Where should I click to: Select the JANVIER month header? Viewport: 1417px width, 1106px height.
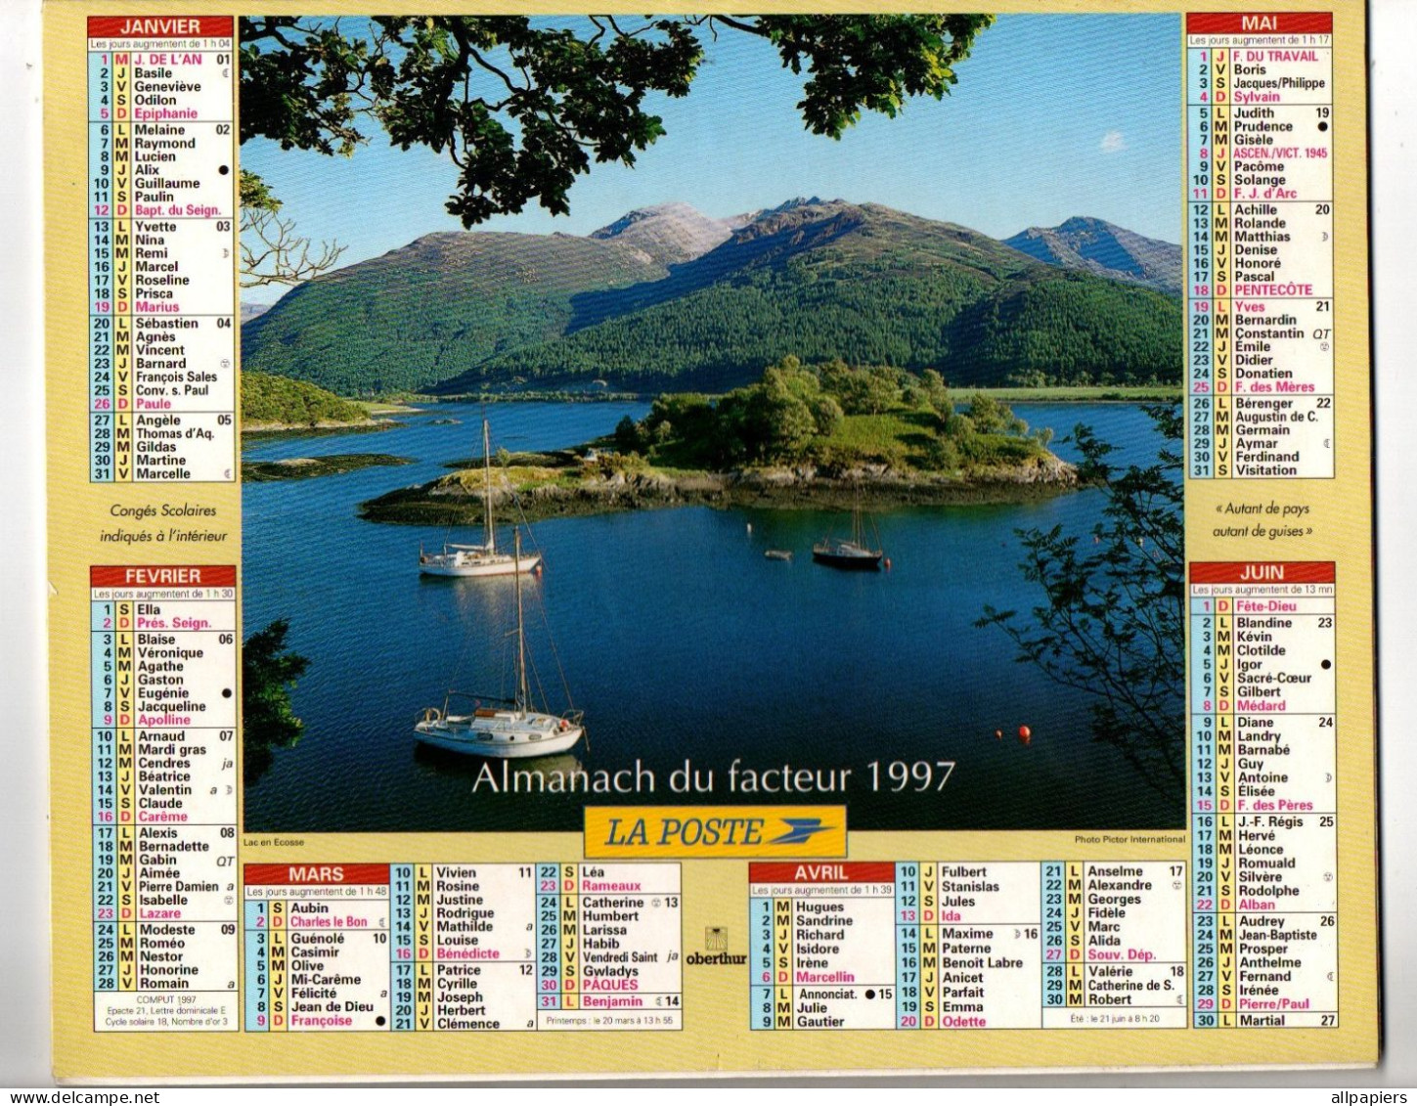[x=161, y=27]
